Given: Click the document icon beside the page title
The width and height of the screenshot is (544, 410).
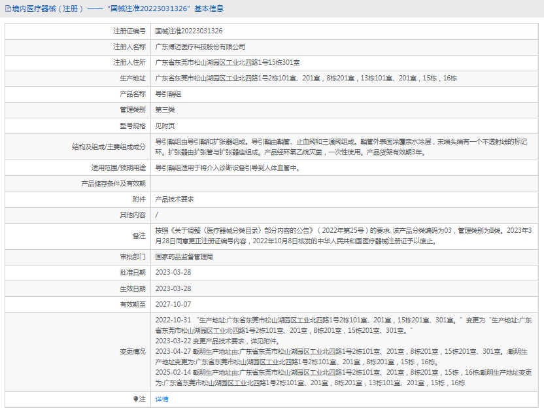Looking at the screenshot, I should (8, 9).
